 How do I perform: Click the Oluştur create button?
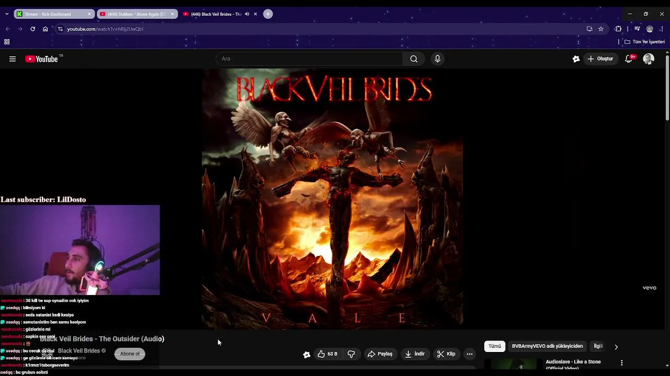(600, 59)
